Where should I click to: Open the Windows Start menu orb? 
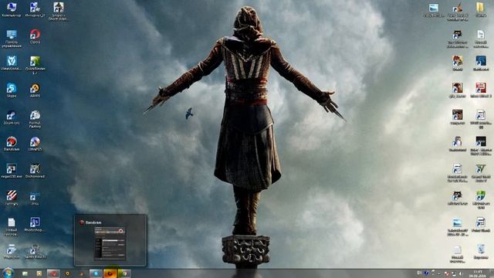click(x=8, y=273)
